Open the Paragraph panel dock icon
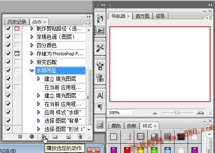The height and width of the screenshot is (153, 215). pyautogui.click(x=100, y=107)
